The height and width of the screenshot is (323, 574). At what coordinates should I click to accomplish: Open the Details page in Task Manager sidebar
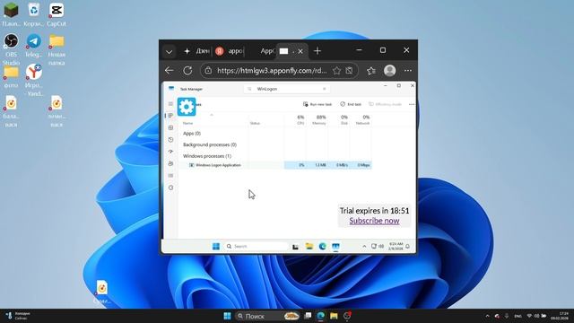pyautogui.click(x=170, y=176)
